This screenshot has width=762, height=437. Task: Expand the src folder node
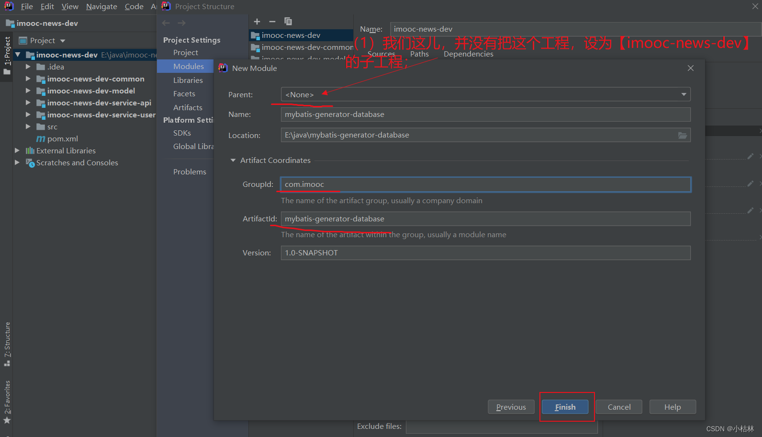[28, 126]
